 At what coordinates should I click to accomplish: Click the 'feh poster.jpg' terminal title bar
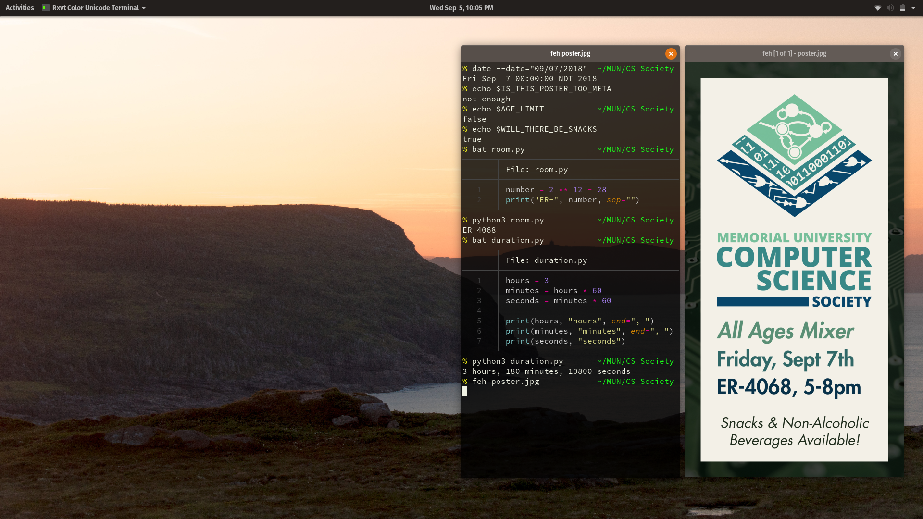click(570, 53)
